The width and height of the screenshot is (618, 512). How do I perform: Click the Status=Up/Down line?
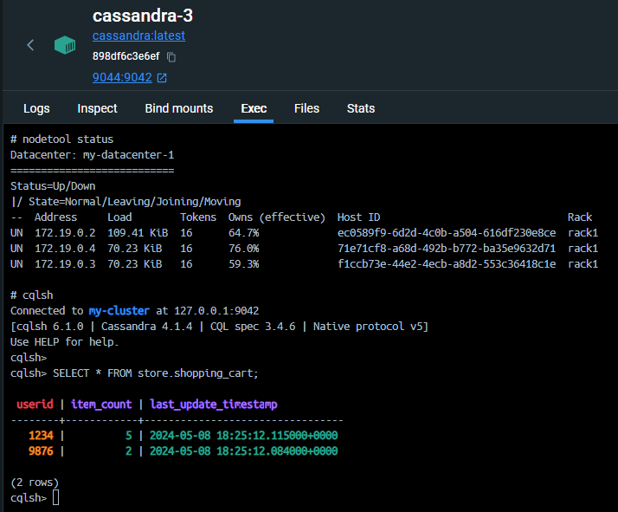53,186
